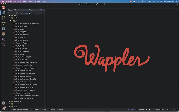Screen dimensions: 179x112
Task: Expand the animatecss folder
Action: click(10, 104)
